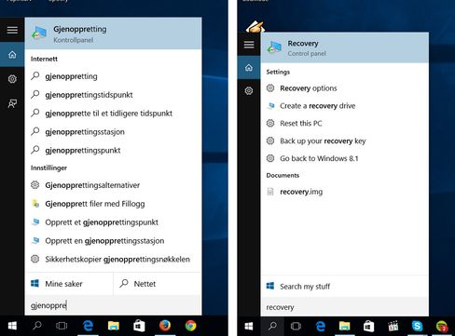Screen dimensions: 455x336
Task: Open Movies clapperboard app on right taskbar
Action: point(393,327)
